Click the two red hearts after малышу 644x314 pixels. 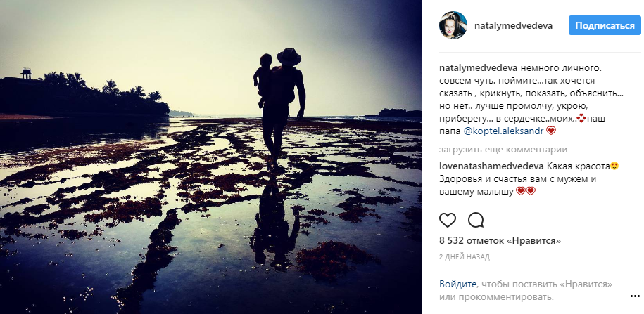tap(526, 192)
